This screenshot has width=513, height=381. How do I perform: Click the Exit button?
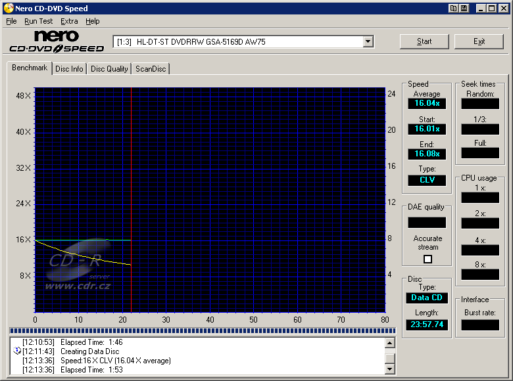tap(479, 41)
